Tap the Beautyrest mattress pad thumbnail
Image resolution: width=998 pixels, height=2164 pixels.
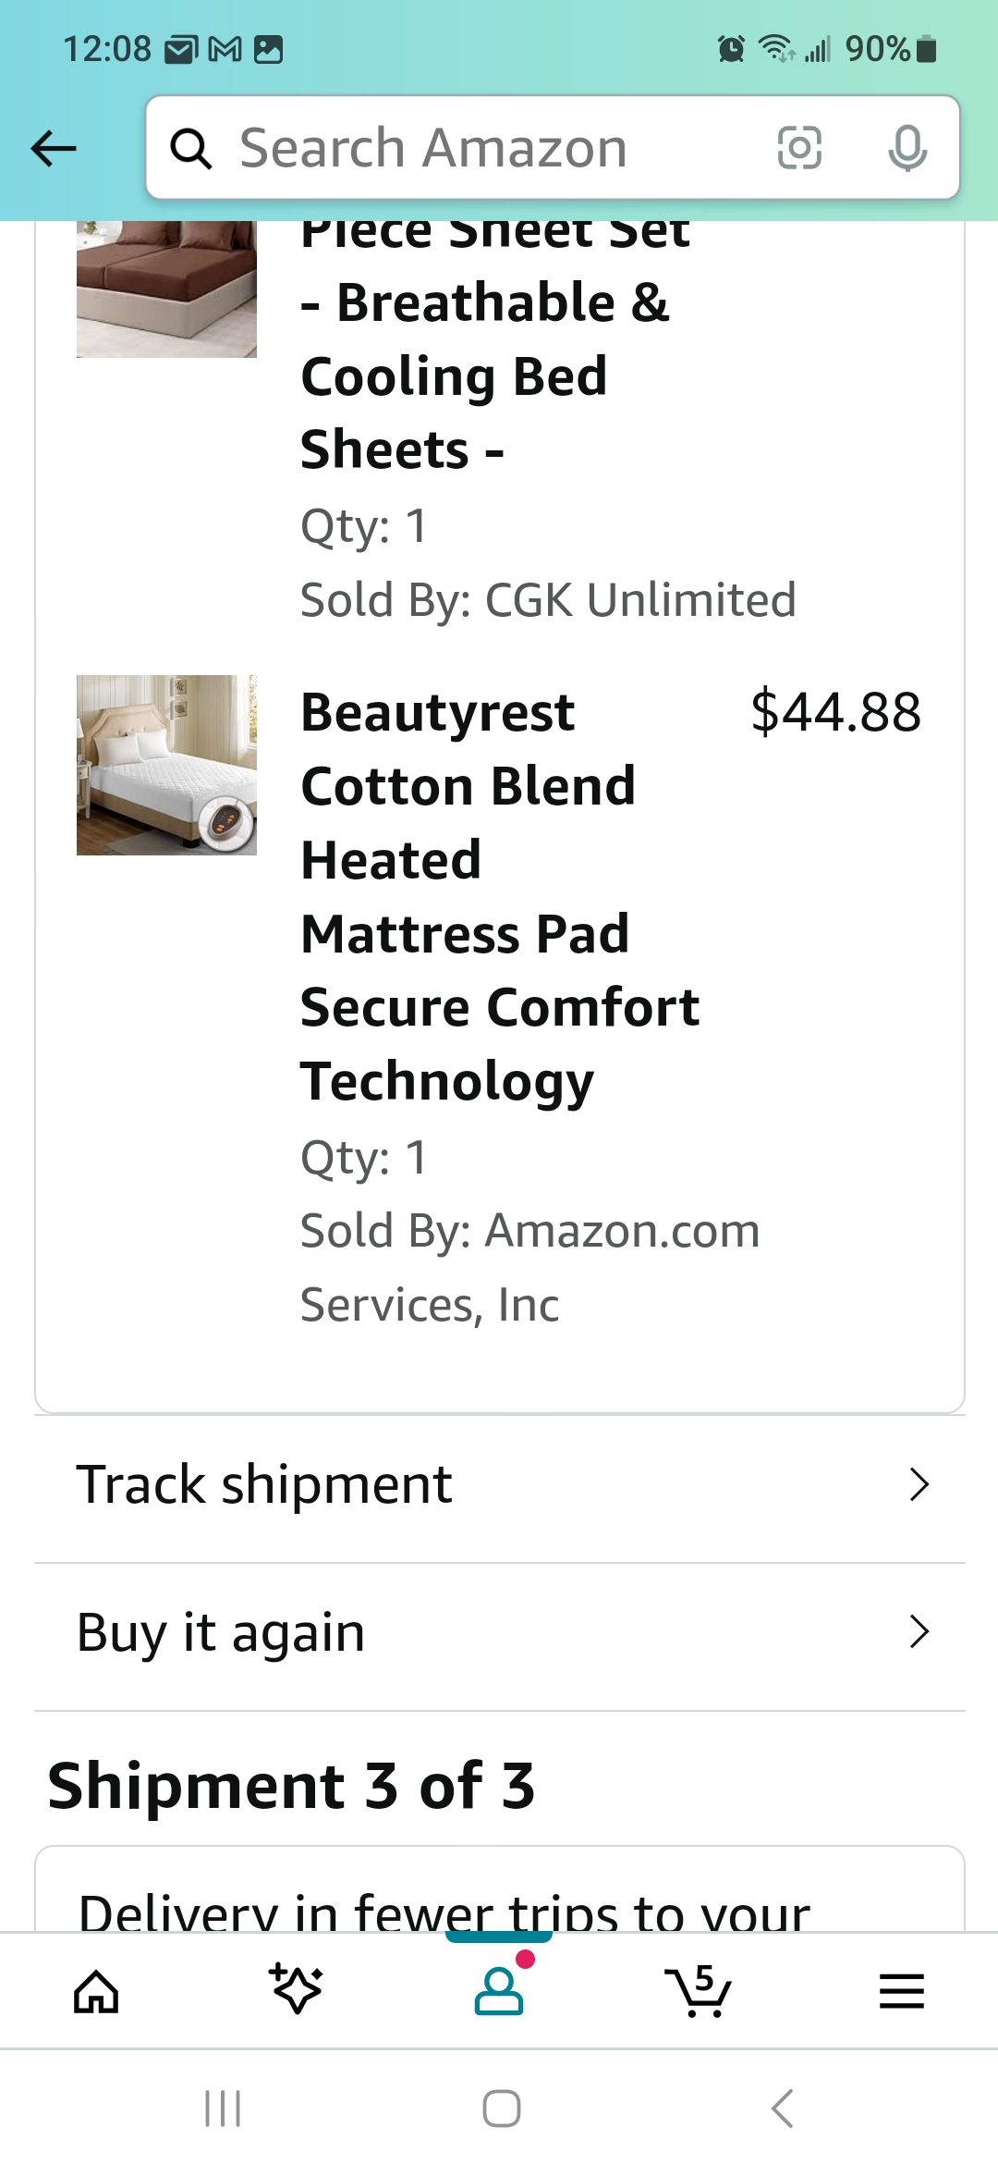tap(166, 765)
